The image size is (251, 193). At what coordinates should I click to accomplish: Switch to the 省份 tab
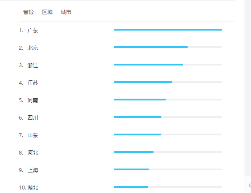[28, 12]
